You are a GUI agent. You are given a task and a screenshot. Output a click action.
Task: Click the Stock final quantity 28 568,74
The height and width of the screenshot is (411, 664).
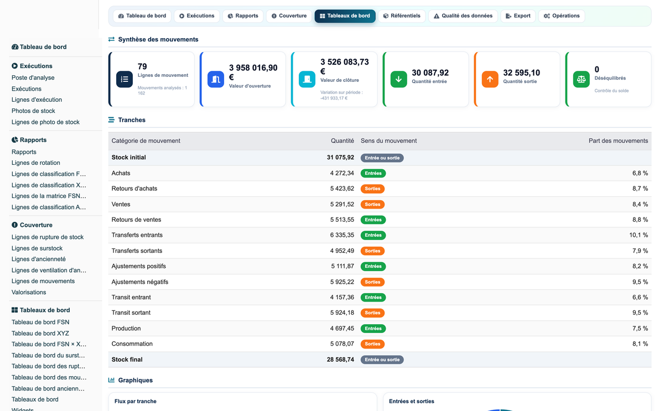pyautogui.click(x=340, y=360)
